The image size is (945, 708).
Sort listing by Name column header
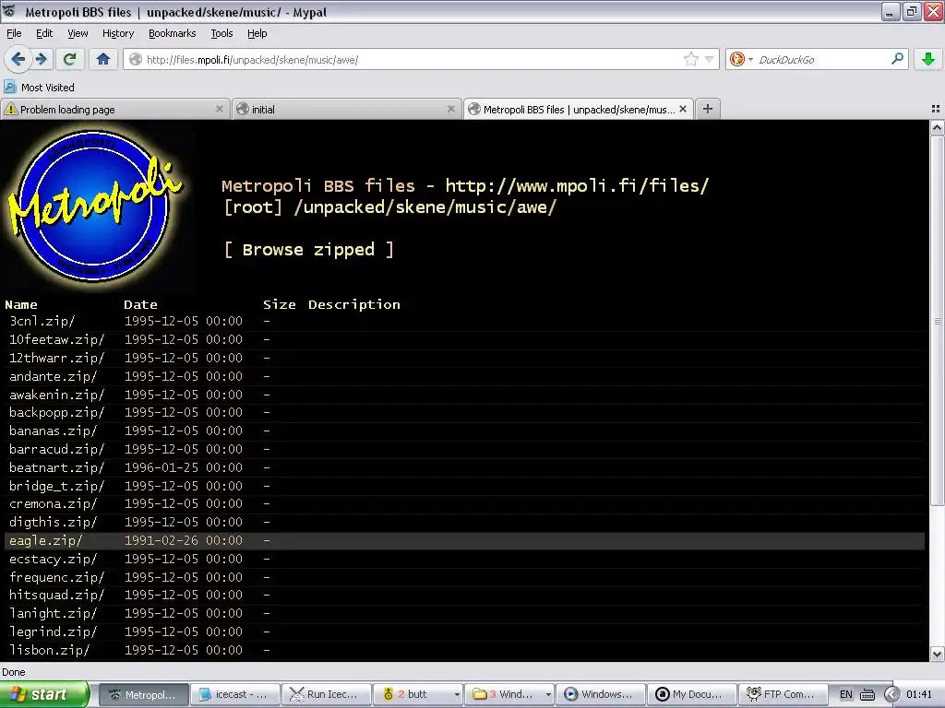point(21,304)
